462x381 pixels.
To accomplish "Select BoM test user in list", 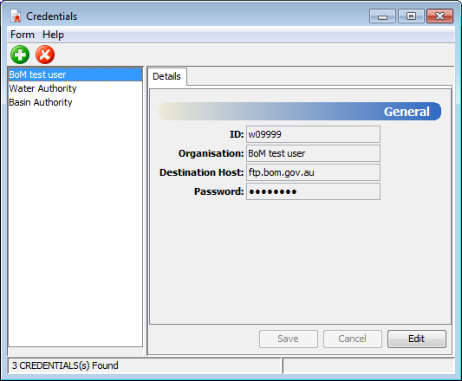I will coord(75,74).
